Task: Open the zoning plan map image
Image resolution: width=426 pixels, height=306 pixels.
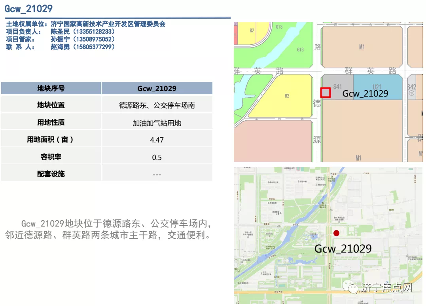Action: (x=328, y=92)
